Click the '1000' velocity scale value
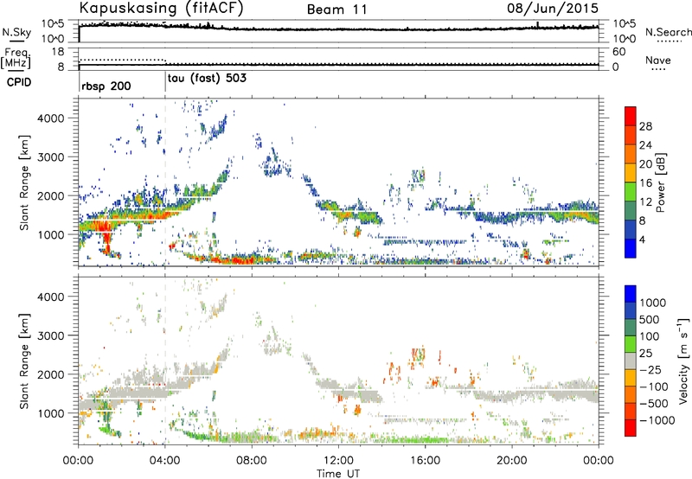Image resolution: width=692 pixels, height=479 pixels. 653,303
